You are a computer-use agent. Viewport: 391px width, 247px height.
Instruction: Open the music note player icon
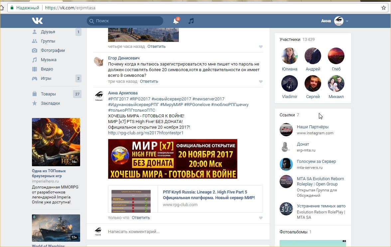pyautogui.click(x=191, y=21)
